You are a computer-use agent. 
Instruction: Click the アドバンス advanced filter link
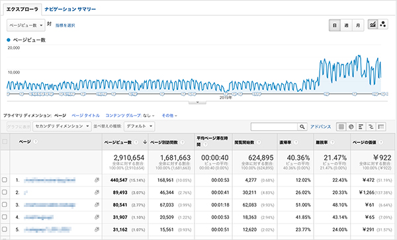click(x=320, y=127)
